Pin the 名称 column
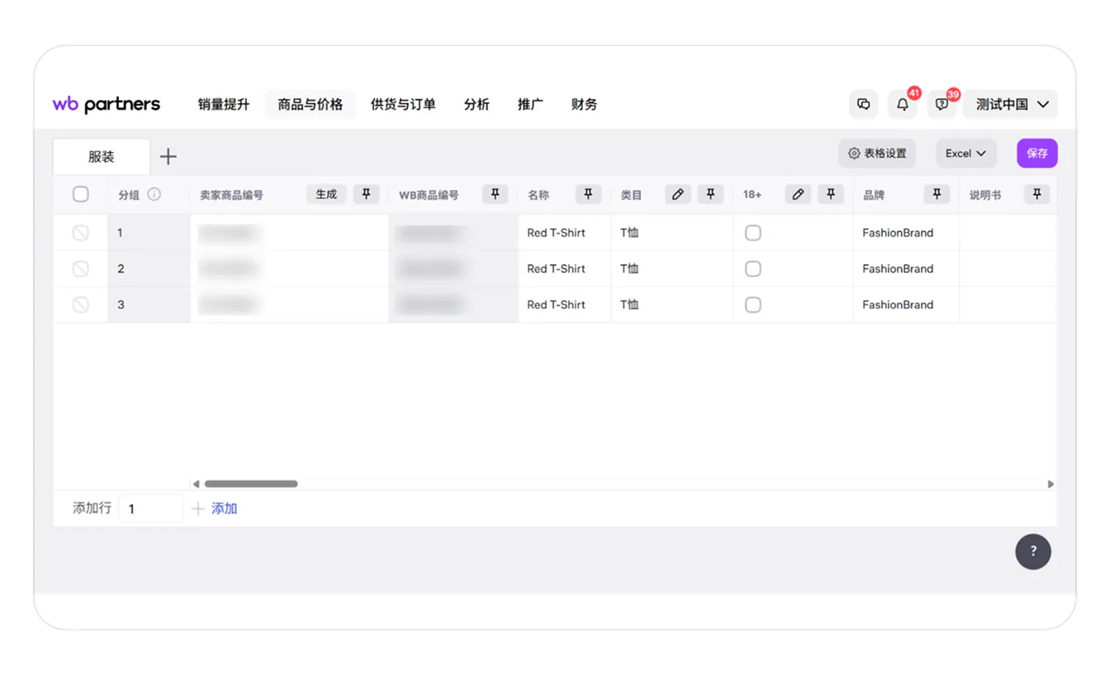This screenshot has height=675, width=1110. (x=588, y=194)
